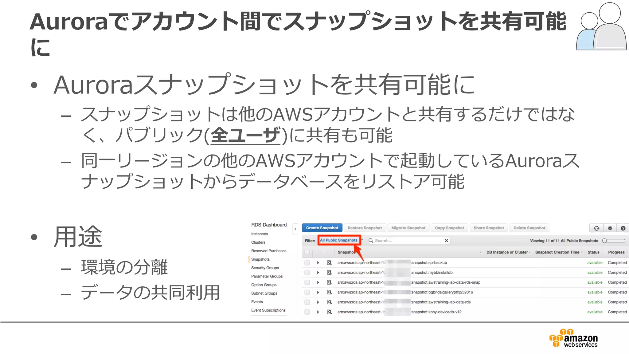Open the settings gear icon
629x354 pixels.
(610, 228)
